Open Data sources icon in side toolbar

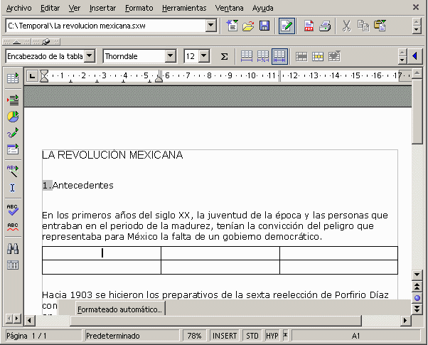[13, 265]
